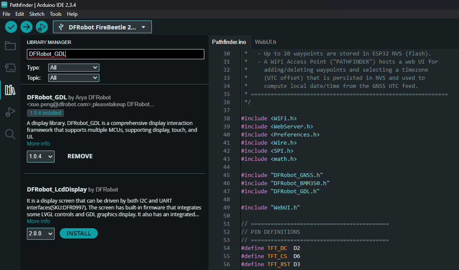The height and width of the screenshot is (270, 459).
Task: Click the comment about 20 waypoints stored
Action: point(338,54)
